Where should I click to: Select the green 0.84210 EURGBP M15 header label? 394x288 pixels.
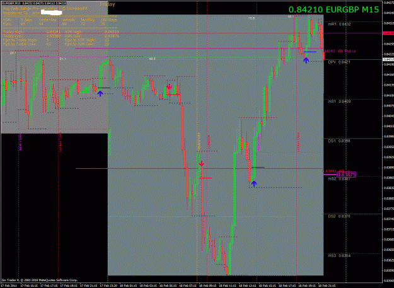[333, 9]
